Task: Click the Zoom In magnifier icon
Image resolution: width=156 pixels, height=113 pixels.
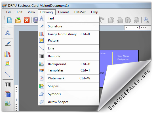Action: 146,20
